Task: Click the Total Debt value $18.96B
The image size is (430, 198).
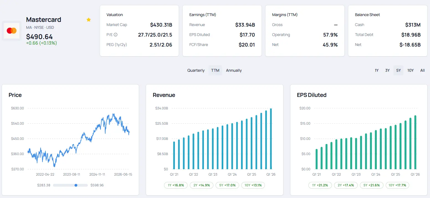Action: click(x=411, y=35)
